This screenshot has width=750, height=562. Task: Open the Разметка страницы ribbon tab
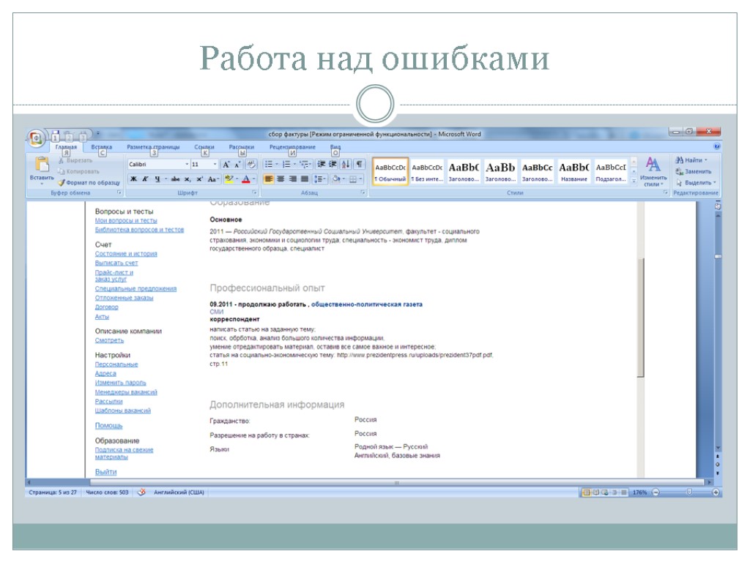pos(153,146)
